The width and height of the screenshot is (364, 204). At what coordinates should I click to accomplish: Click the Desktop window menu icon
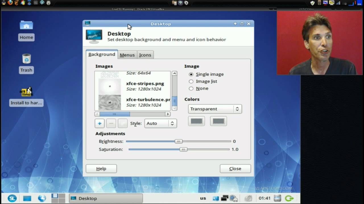(x=88, y=24)
